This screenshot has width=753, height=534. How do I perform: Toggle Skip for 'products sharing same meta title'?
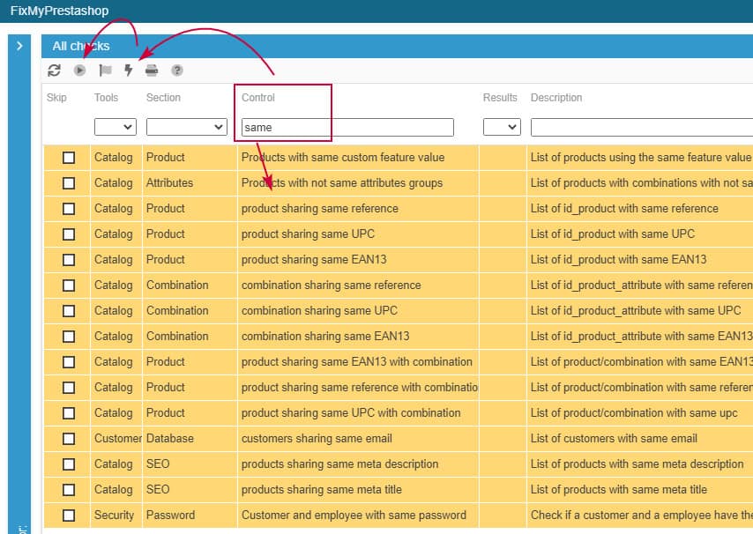69,490
